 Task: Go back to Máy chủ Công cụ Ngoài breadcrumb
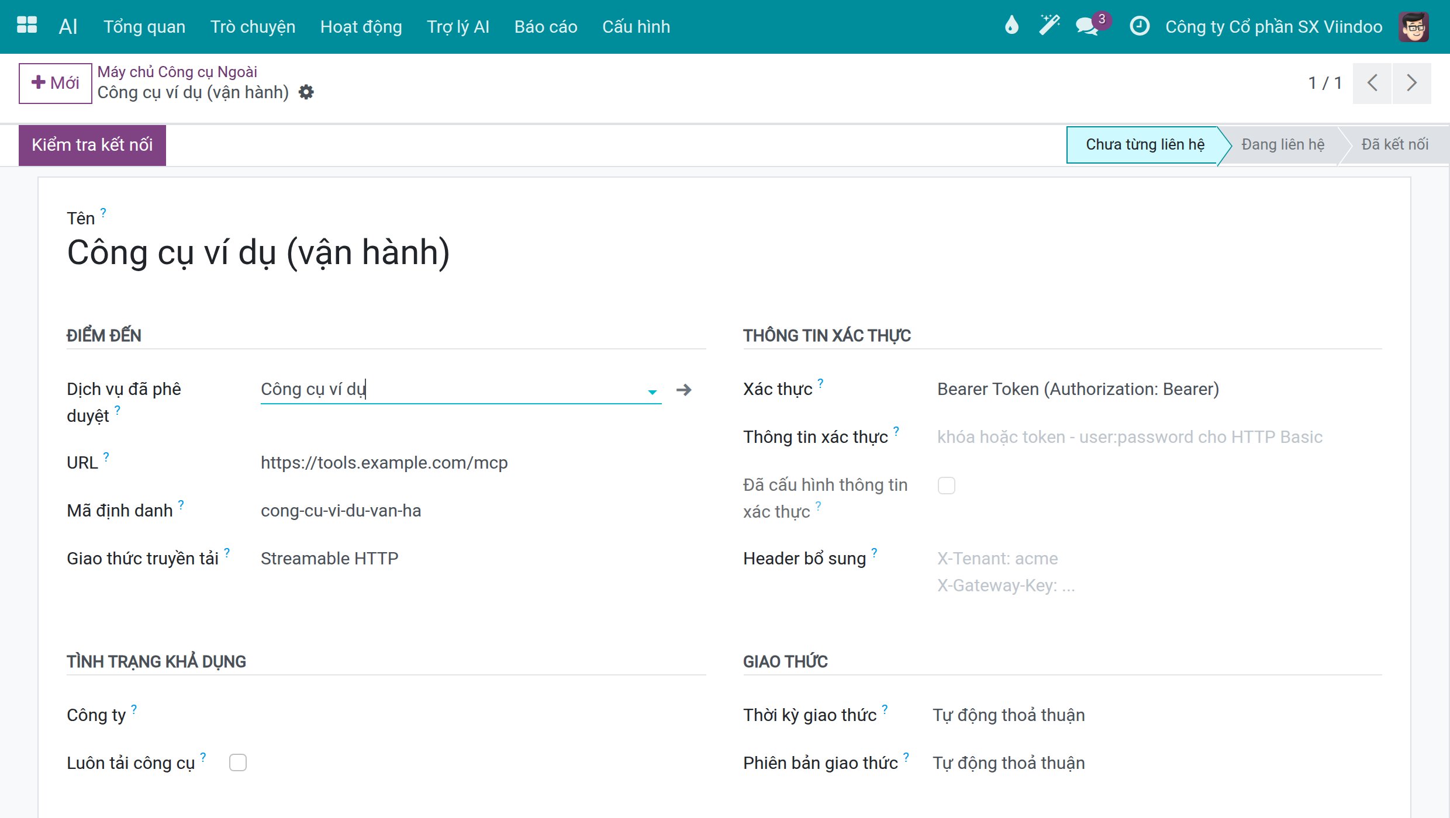[x=177, y=71]
